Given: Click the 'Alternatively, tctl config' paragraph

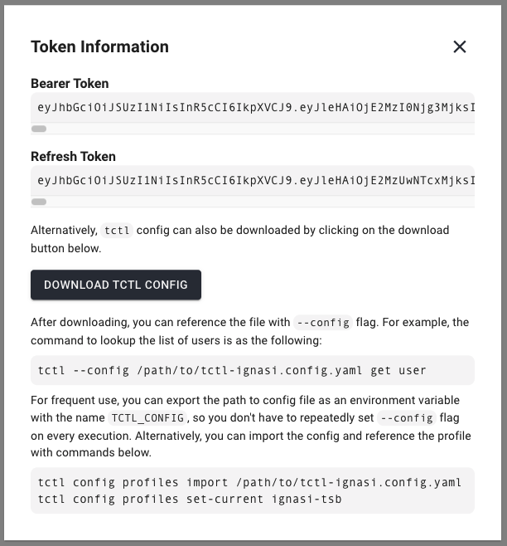Looking at the screenshot, I should tap(240, 239).
